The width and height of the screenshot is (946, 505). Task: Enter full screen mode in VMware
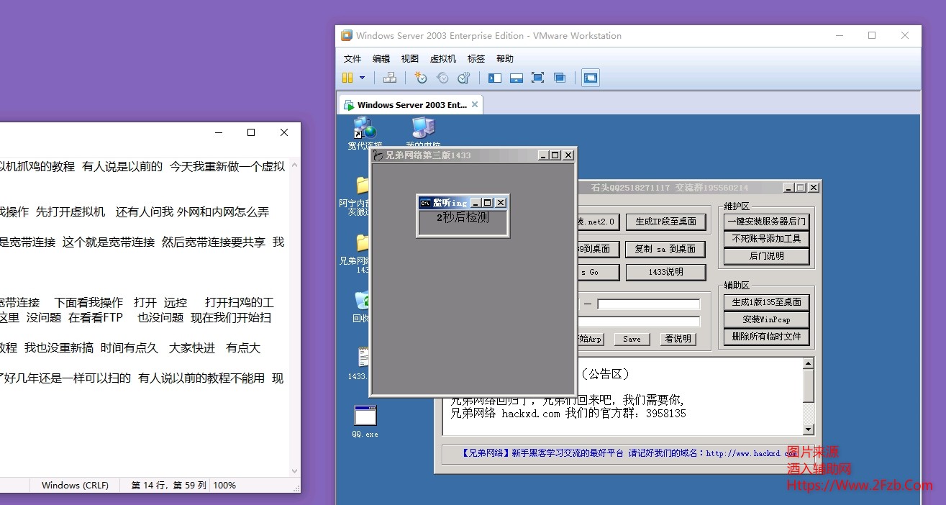click(x=537, y=78)
